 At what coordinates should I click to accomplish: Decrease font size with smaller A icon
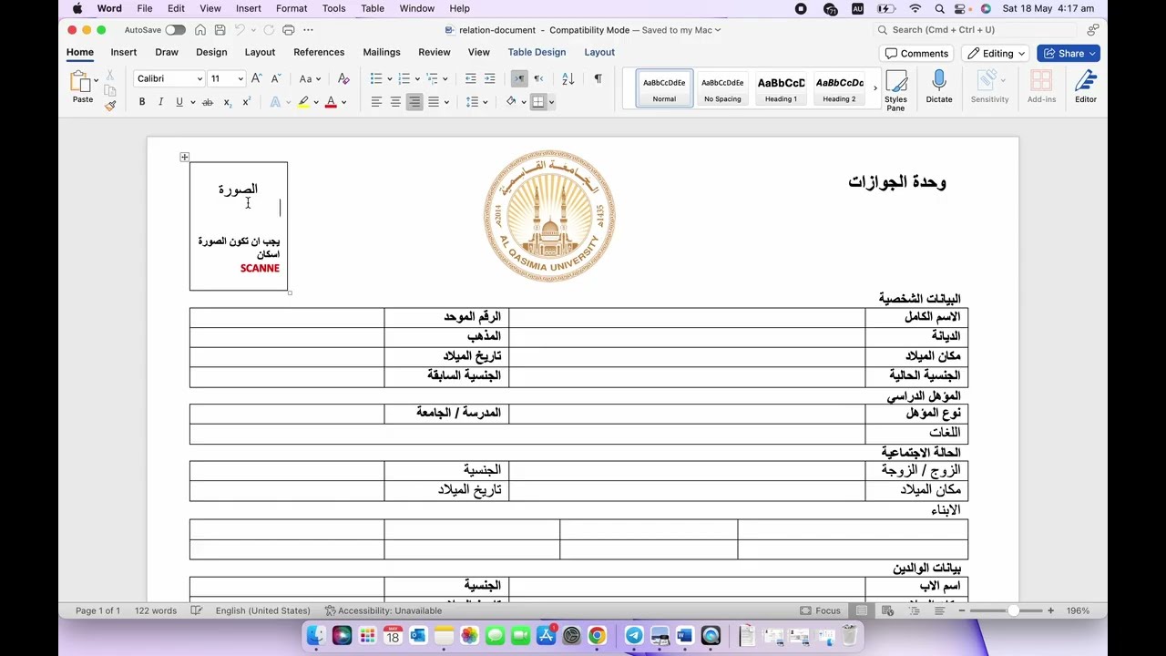(275, 78)
